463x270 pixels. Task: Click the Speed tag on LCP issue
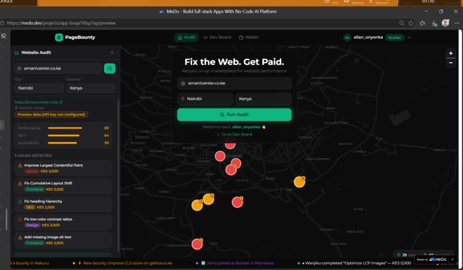[32, 171]
